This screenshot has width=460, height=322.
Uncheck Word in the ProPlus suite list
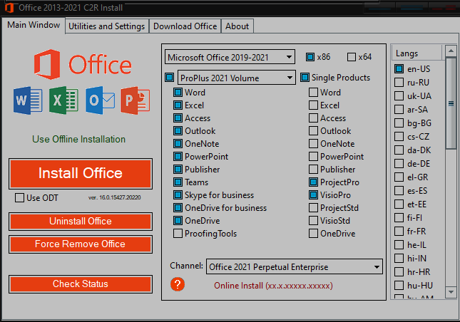178,93
